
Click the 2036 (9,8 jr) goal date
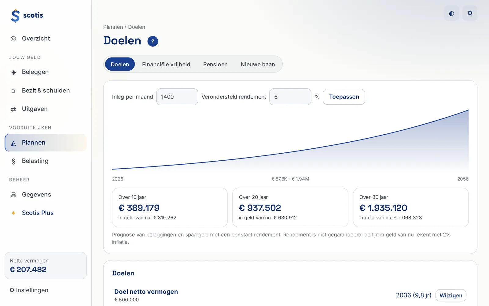[x=414, y=295]
